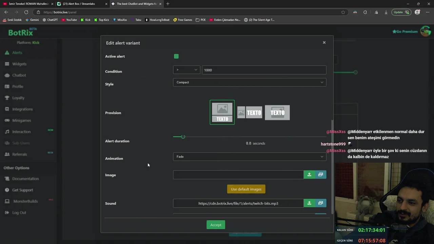Open the Kick bookmark

[x=85, y=20]
